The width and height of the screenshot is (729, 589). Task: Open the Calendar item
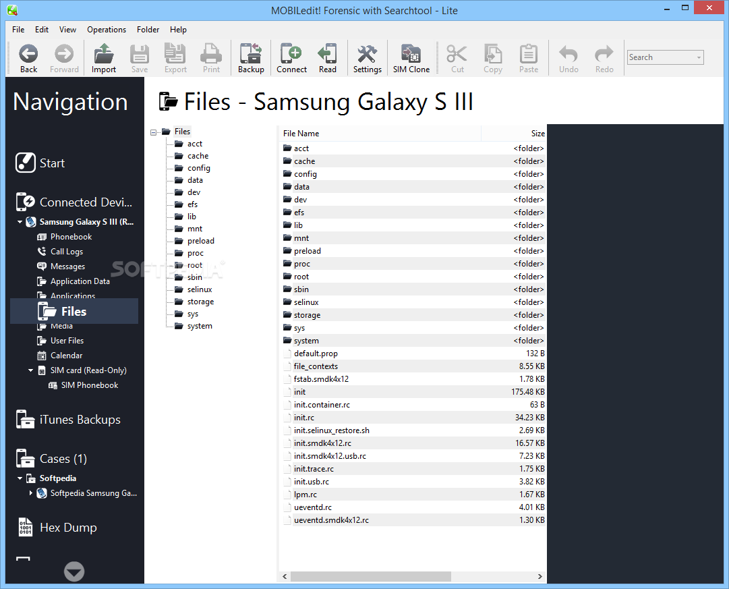59,355
